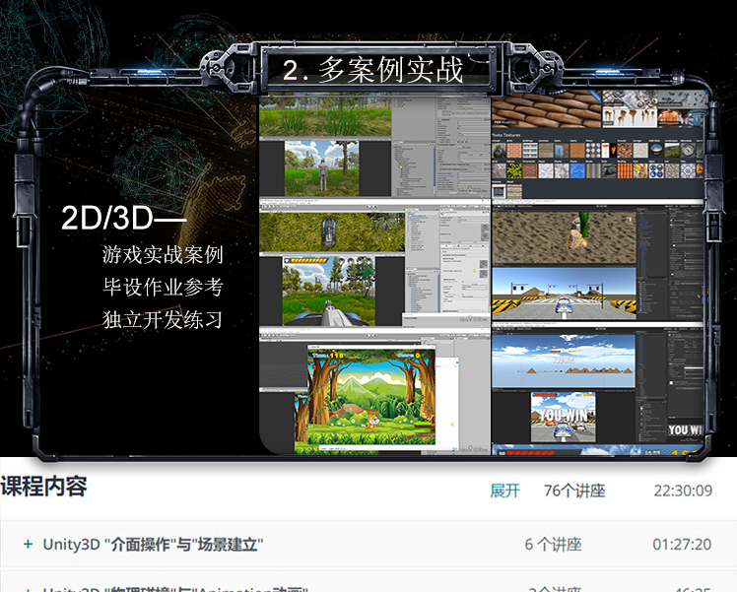Image resolution: width=737 pixels, height=592 pixels.
Task: Click the texture materials library screenshot
Action: pos(597,144)
